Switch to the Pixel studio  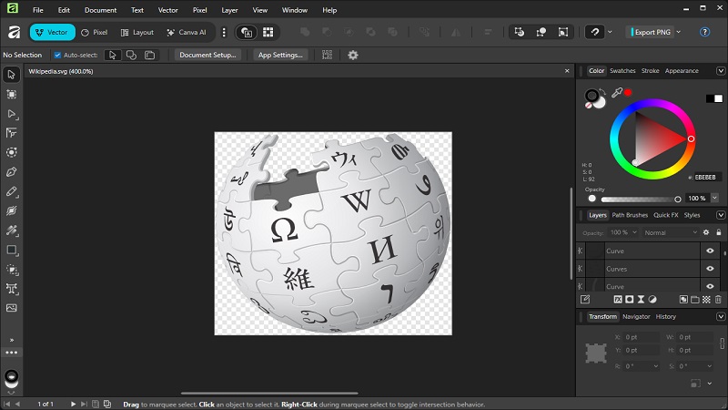coord(94,32)
